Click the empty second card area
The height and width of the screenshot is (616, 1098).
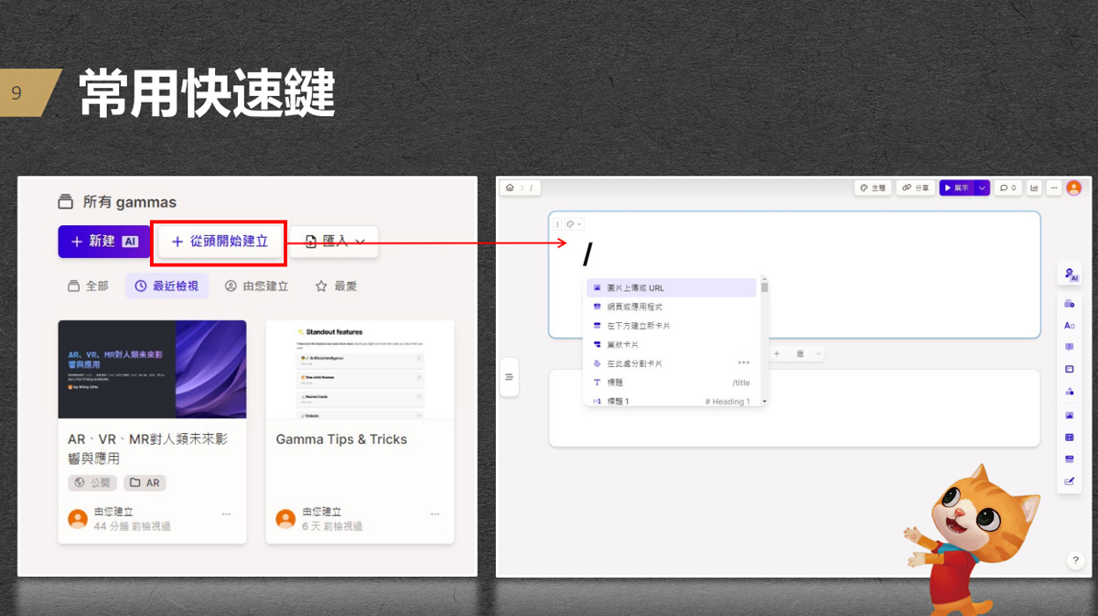(794, 408)
